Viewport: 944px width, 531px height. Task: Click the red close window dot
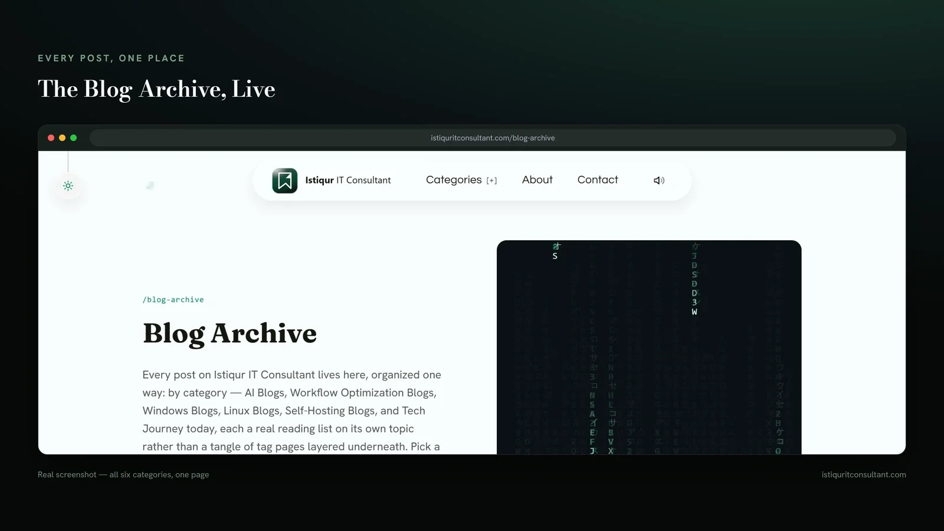[x=51, y=138]
